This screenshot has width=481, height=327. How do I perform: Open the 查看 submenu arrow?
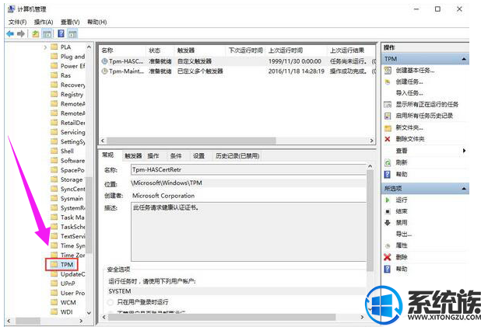(x=464, y=151)
